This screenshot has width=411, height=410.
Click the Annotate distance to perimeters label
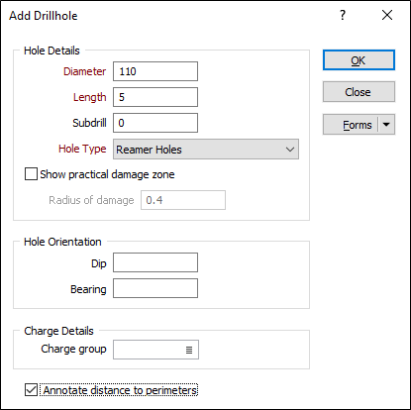tap(119, 390)
